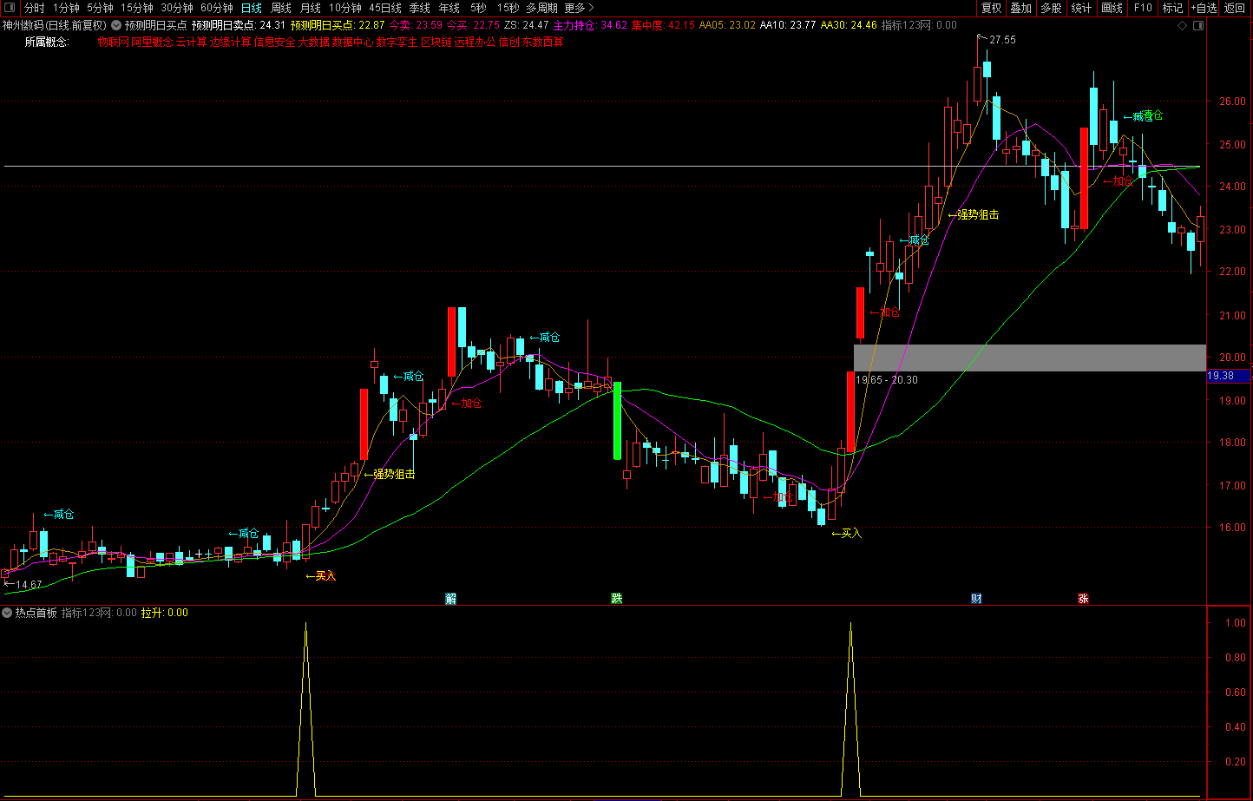
Task: Toggle the right side panel icon
Action: pyautogui.click(x=1198, y=25)
